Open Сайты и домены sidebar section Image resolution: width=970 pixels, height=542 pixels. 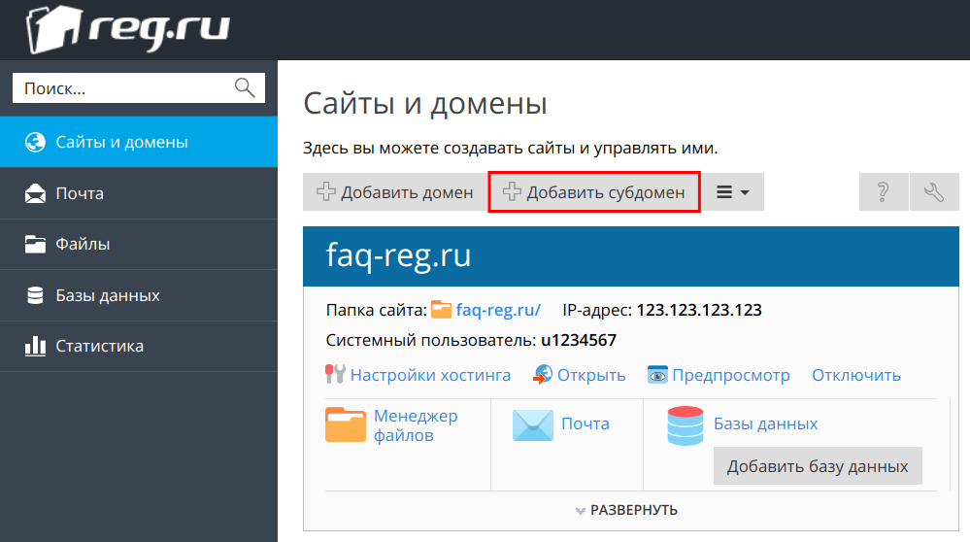click(139, 142)
